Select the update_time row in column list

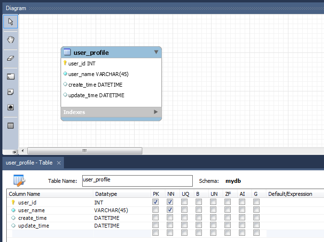coord(34,226)
